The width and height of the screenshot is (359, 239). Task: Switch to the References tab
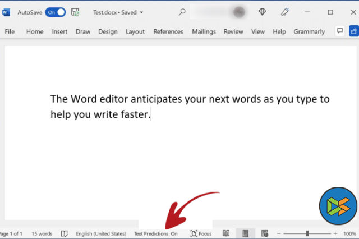coord(168,31)
